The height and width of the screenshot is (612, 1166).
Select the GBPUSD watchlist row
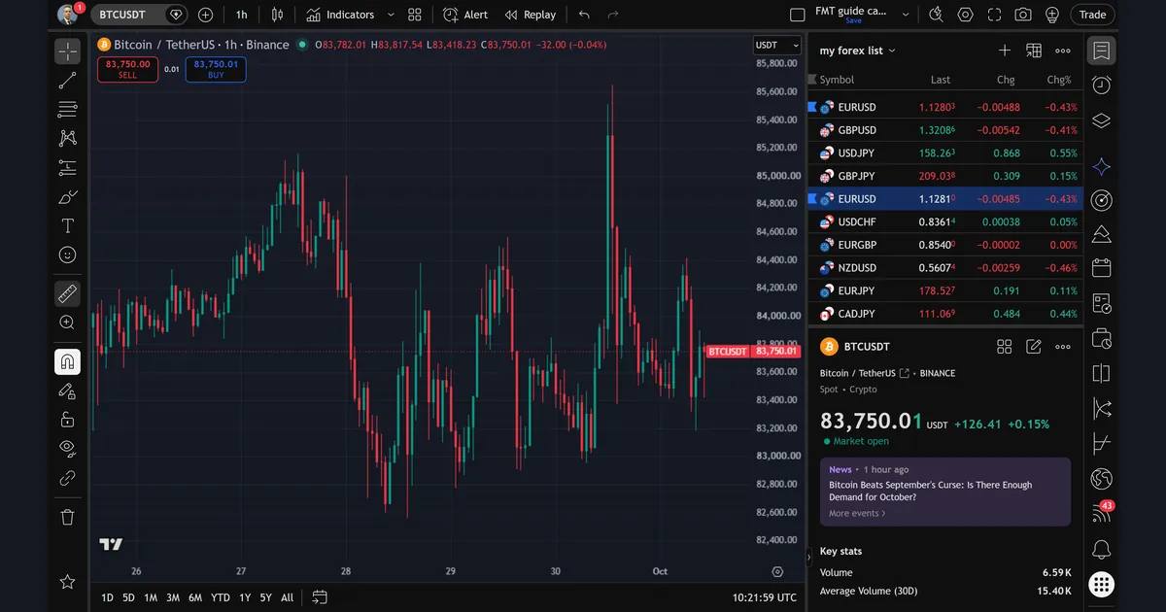click(944, 130)
